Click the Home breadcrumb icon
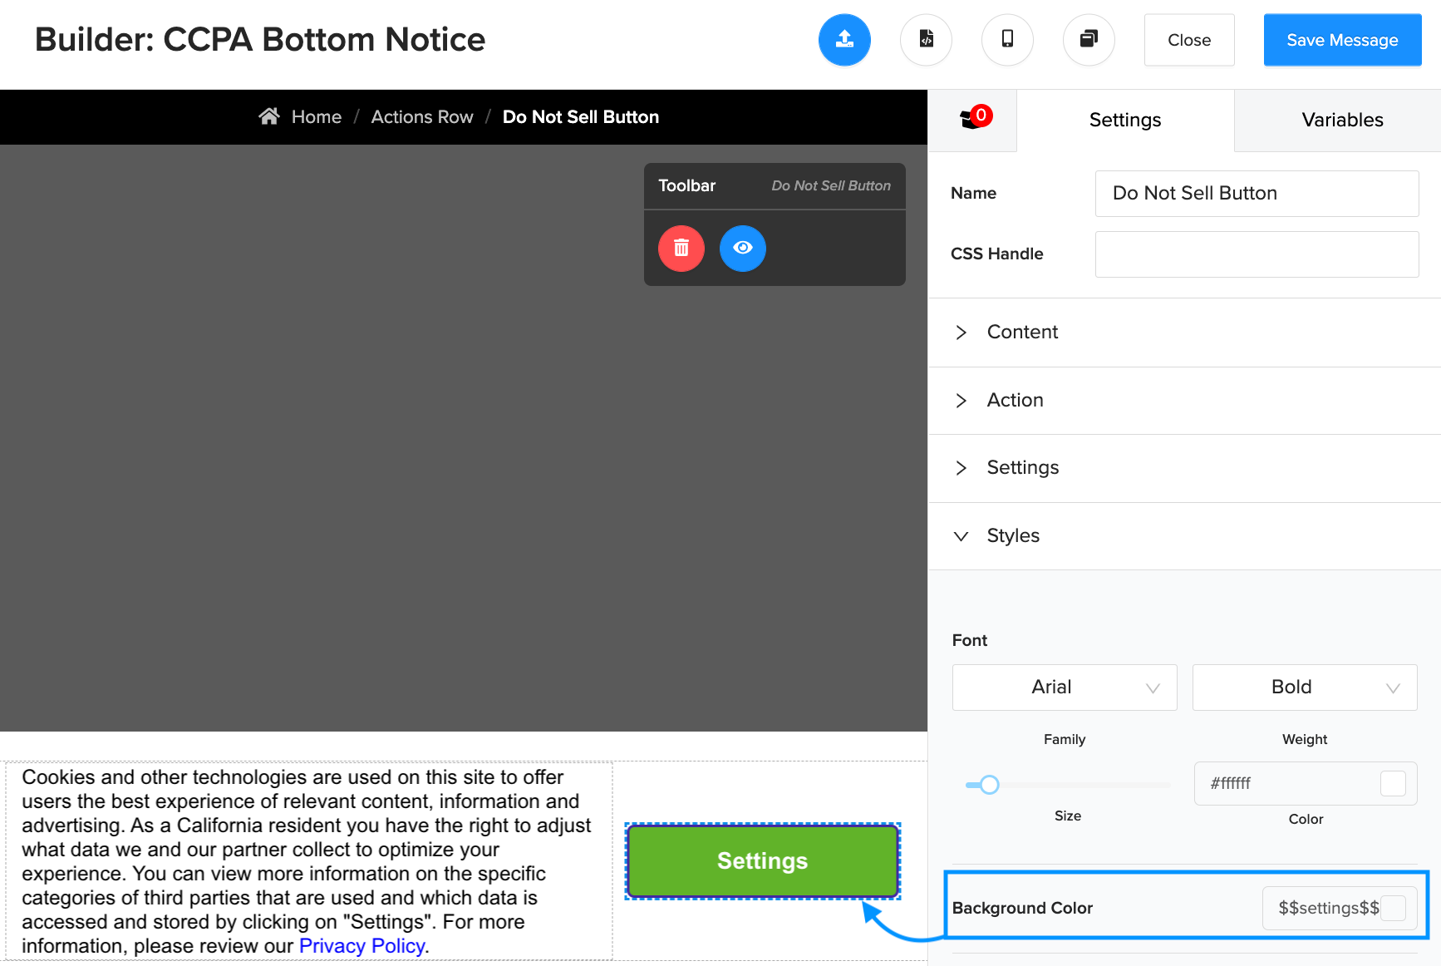The image size is (1441, 966). pos(269,116)
